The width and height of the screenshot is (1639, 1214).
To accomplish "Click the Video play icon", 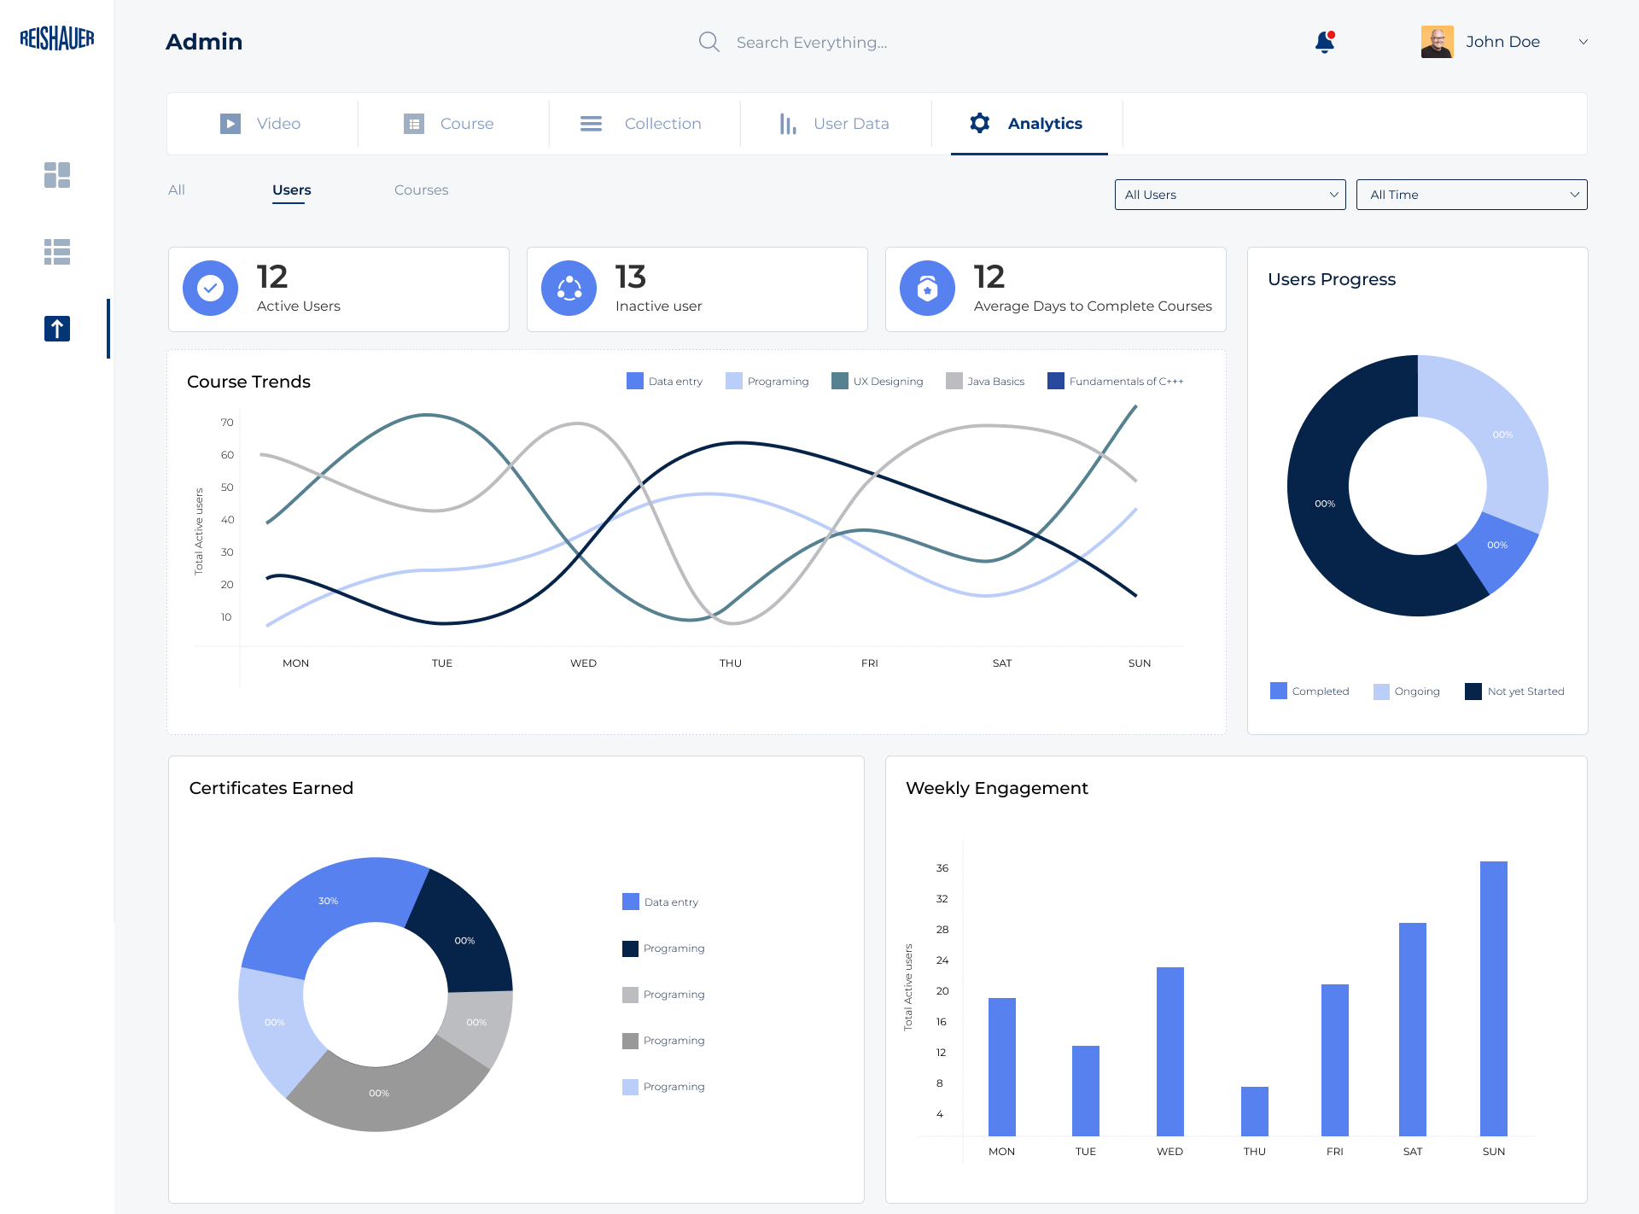I will coord(230,124).
